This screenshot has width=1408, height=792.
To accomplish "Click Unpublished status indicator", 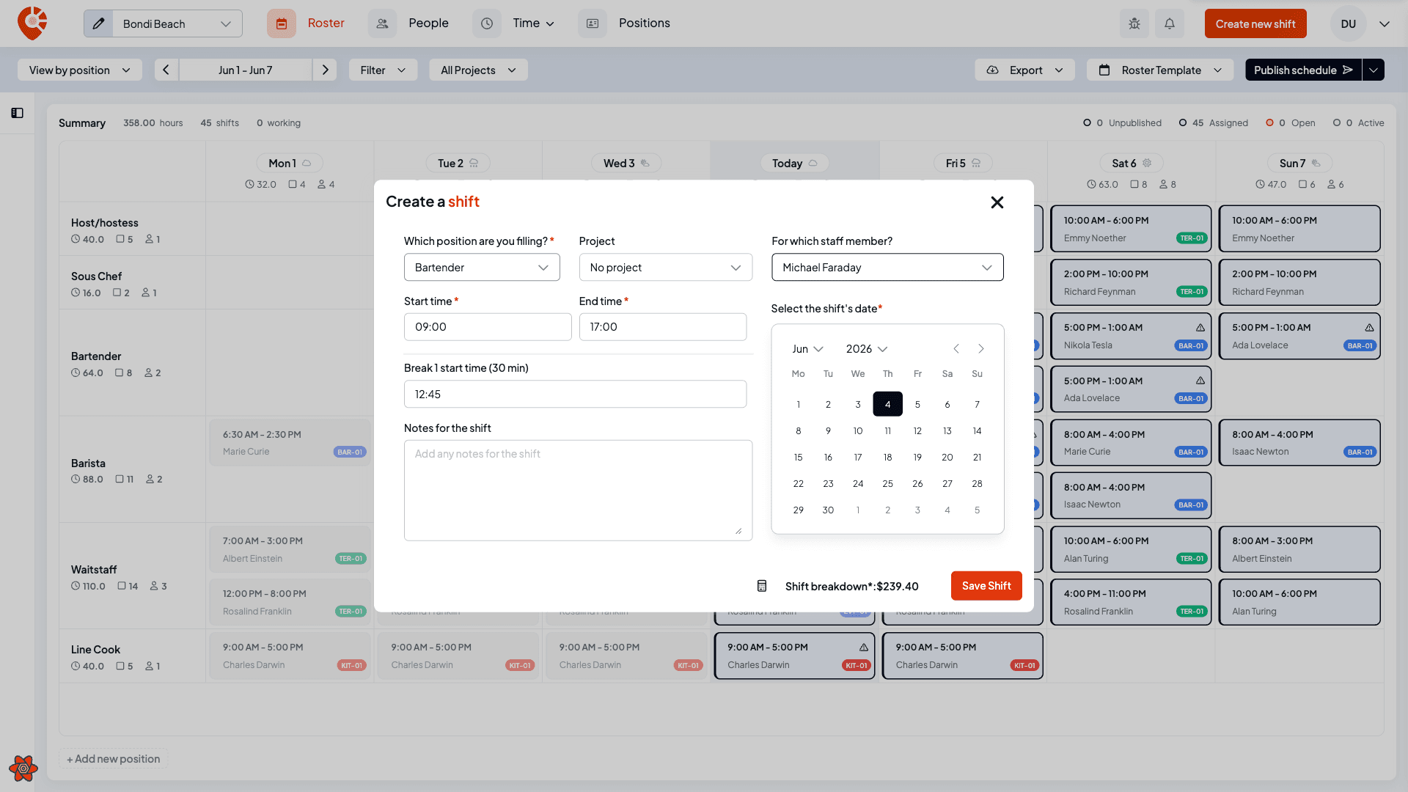I will pos(1122,122).
